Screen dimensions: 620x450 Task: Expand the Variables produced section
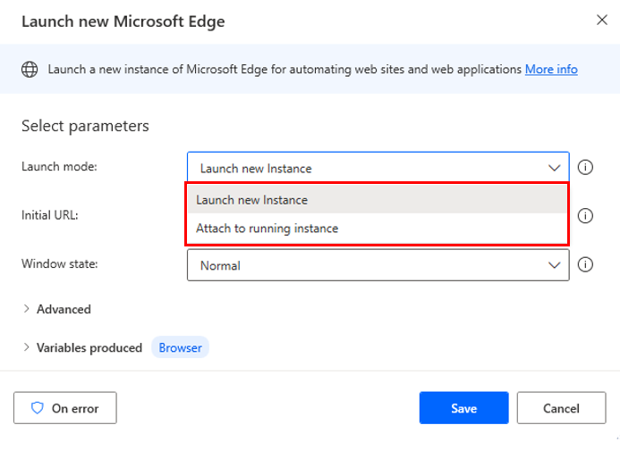[82, 347]
